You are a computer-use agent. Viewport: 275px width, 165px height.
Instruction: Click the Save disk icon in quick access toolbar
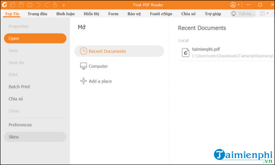coord(21,5)
